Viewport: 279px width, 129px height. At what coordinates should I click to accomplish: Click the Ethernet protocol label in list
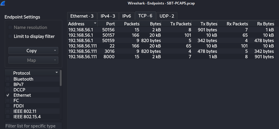[22, 95]
